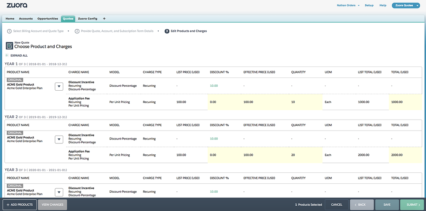Viewport: 426px width, 211px height.
Task: Click the BACK button
Action: click(362, 205)
